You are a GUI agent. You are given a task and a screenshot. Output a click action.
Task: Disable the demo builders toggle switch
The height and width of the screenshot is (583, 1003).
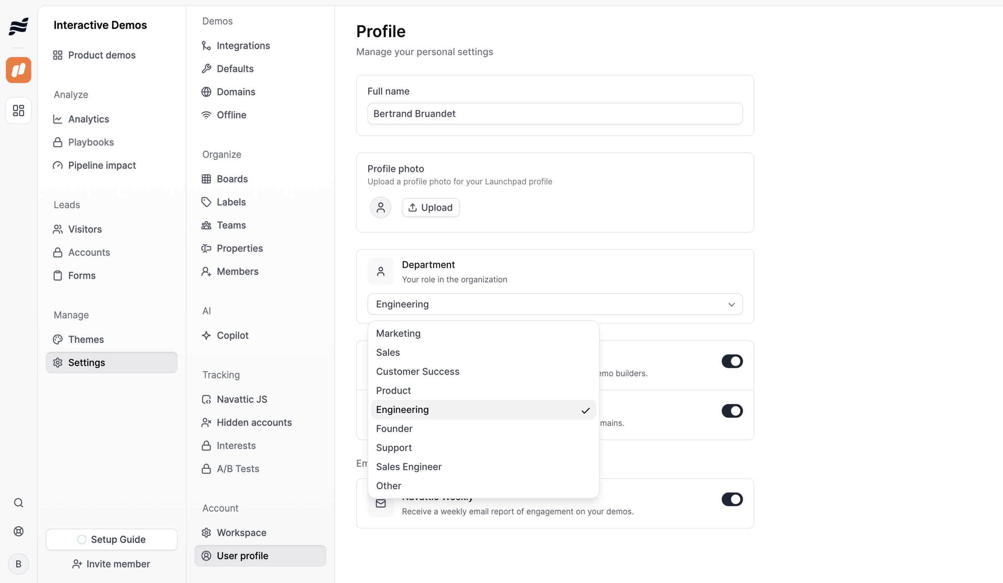[x=732, y=361]
